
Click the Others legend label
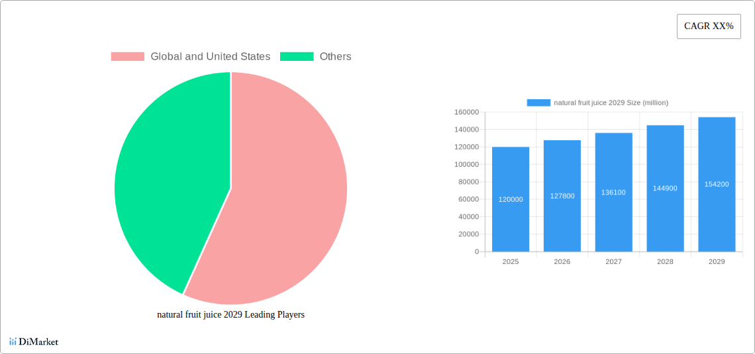pyautogui.click(x=335, y=57)
